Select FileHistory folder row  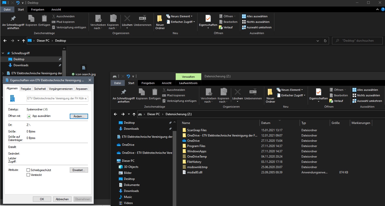(194, 162)
